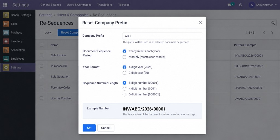Open the Administrator user dropdown arrow
280x140 pixels.
point(276,5)
